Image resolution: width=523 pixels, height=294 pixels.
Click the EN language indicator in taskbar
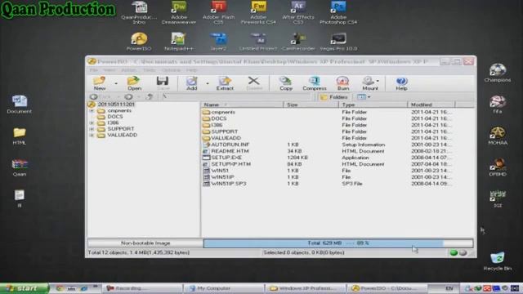pos(449,288)
